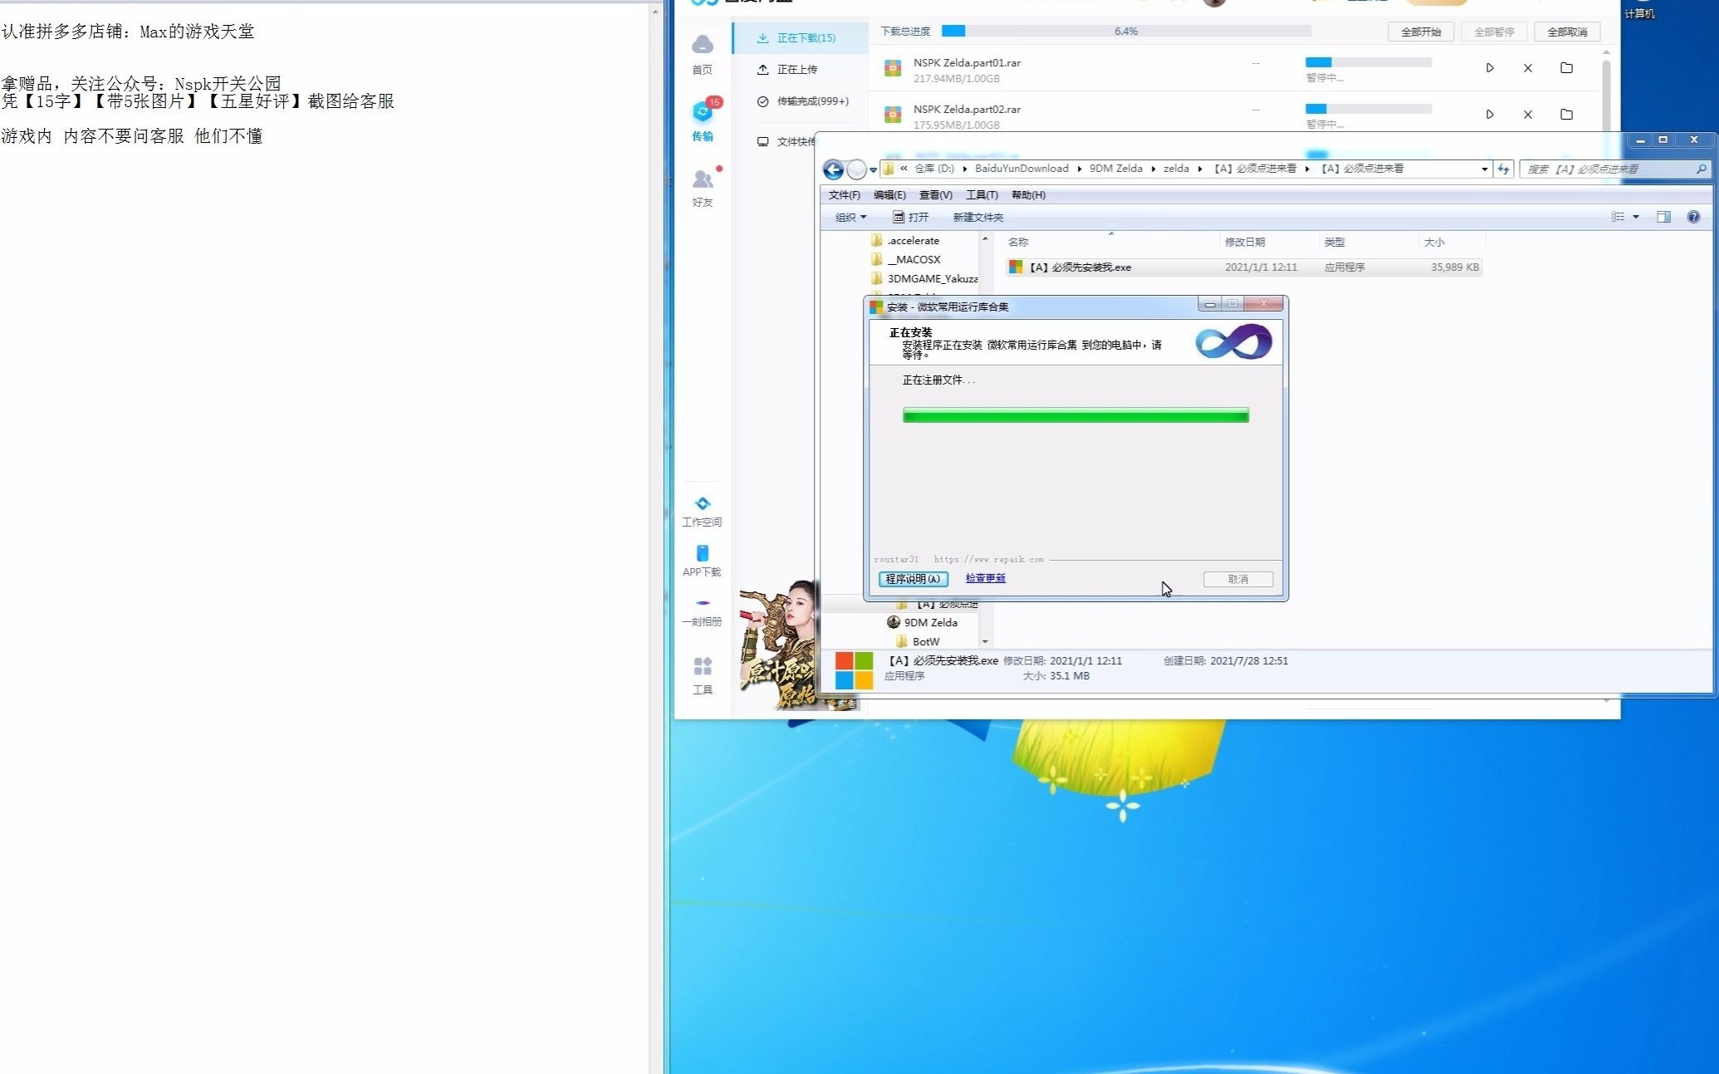Click the Explorer refresh address button

tap(1504, 169)
